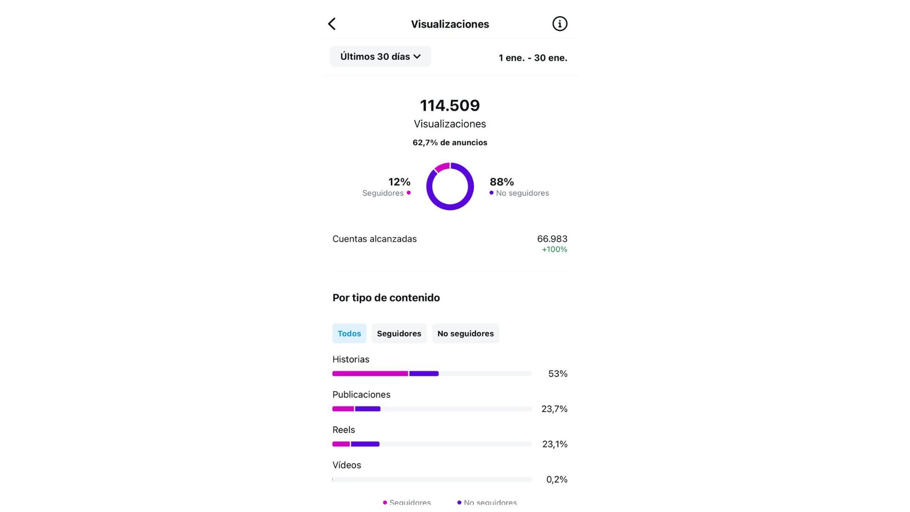This screenshot has width=910, height=512.
Task: Click the chevron beside Últimos 30 días
Action: 417,57
